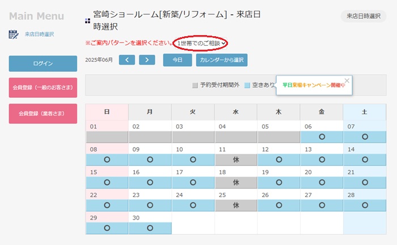Click the grid icon beside the page title
397x245 pixels.
click(87, 21)
